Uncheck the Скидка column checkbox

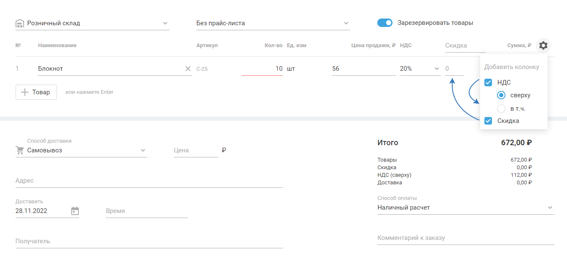point(488,121)
